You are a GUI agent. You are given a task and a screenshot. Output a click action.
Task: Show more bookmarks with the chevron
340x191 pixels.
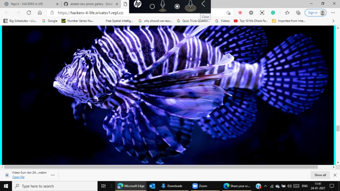pos(333,21)
